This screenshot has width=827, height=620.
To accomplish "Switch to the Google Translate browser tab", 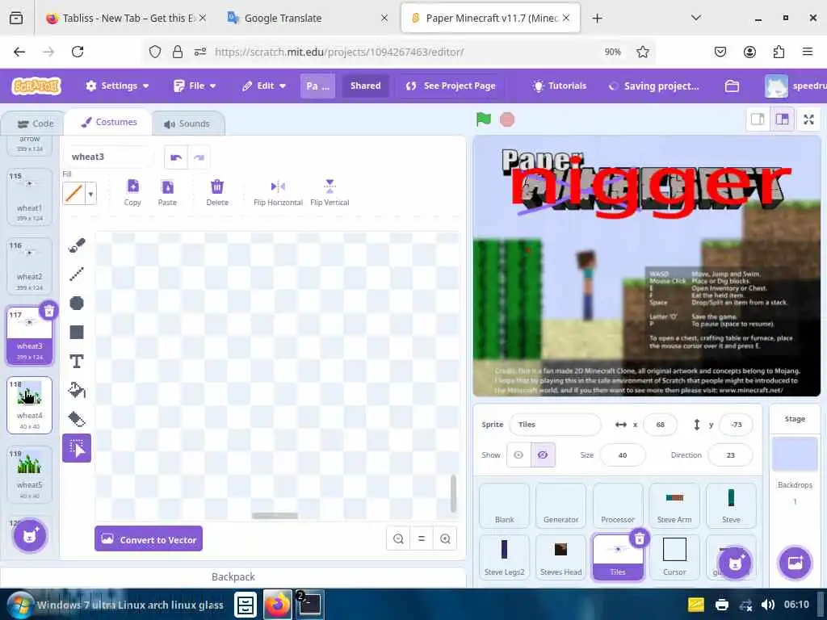I will coord(308,18).
